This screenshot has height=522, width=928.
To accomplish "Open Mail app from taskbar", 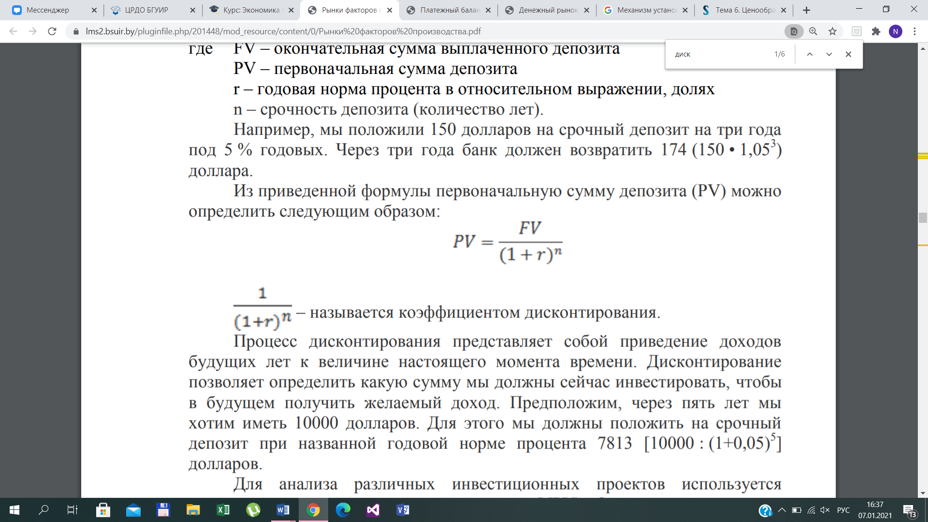I will tap(133, 510).
